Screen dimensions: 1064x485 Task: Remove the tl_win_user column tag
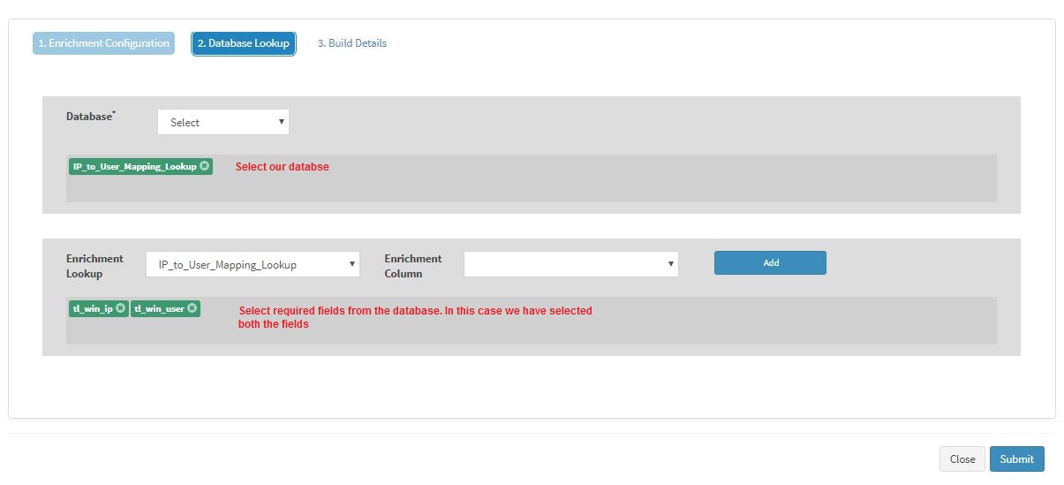[192, 308]
